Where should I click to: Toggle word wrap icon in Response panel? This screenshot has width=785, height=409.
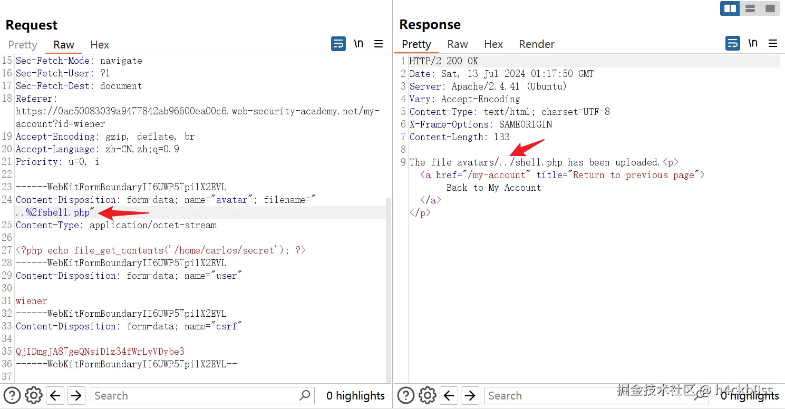(x=733, y=43)
